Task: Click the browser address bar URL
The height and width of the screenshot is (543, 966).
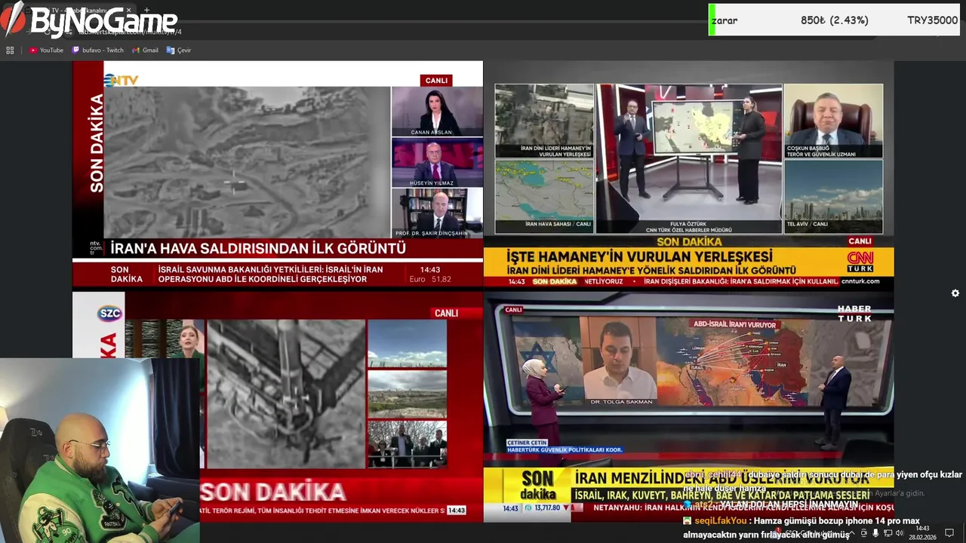Action: point(130,32)
